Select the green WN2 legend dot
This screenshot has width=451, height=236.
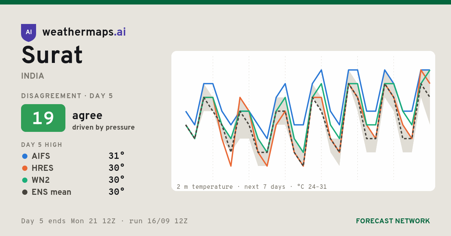(25, 180)
